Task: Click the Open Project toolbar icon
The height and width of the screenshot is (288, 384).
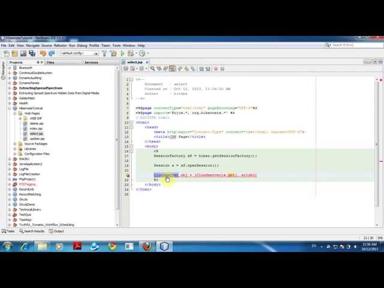Action: pyautogui.click(x=23, y=53)
